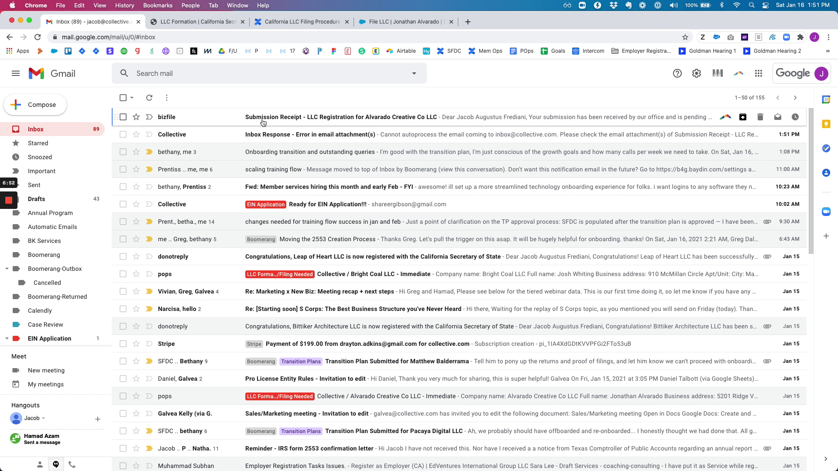Archive the bizfile email
The image size is (838, 471).
coord(743,117)
